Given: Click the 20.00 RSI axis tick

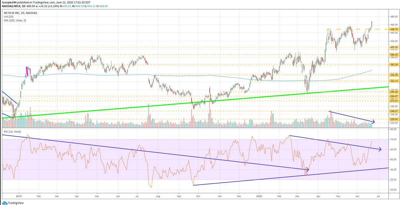Looking at the screenshot, I should point(393,190).
